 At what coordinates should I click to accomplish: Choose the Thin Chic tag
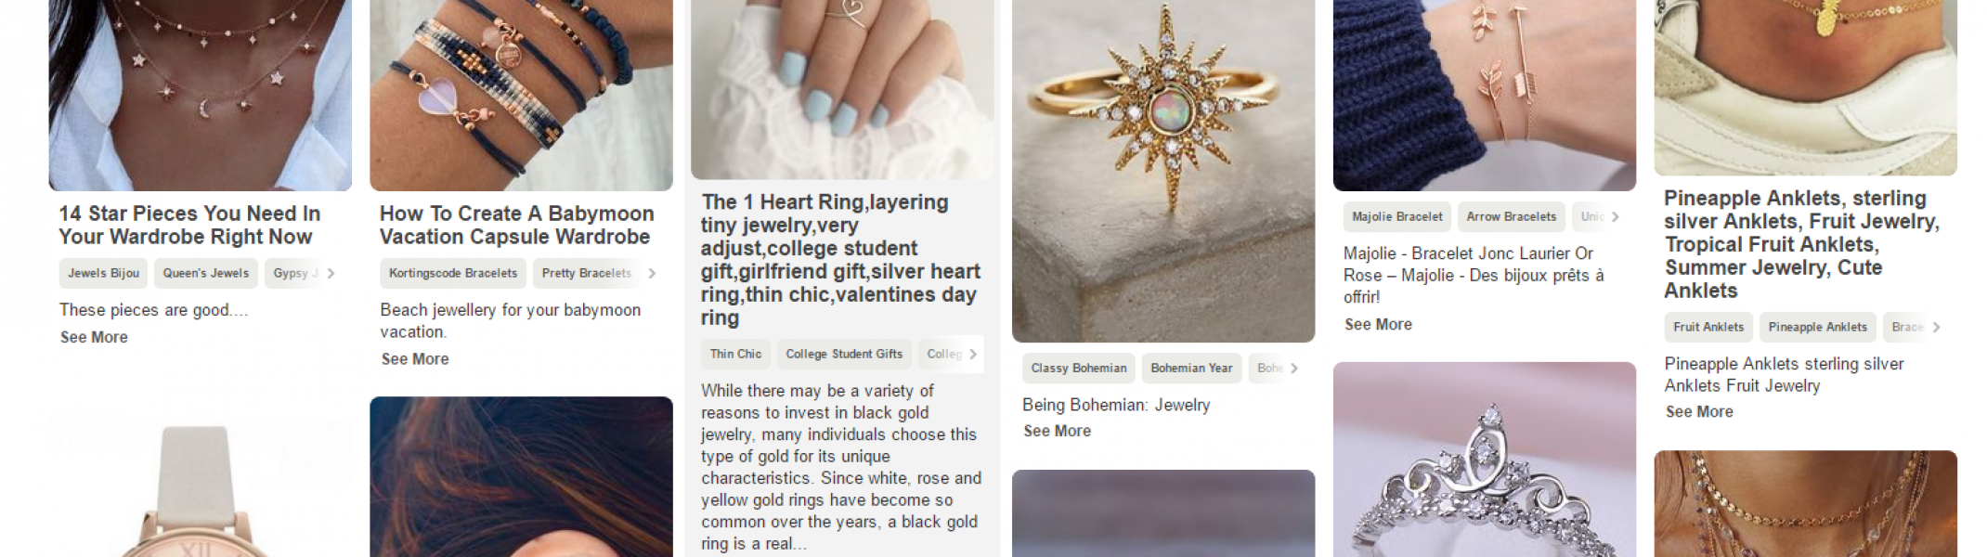(735, 354)
